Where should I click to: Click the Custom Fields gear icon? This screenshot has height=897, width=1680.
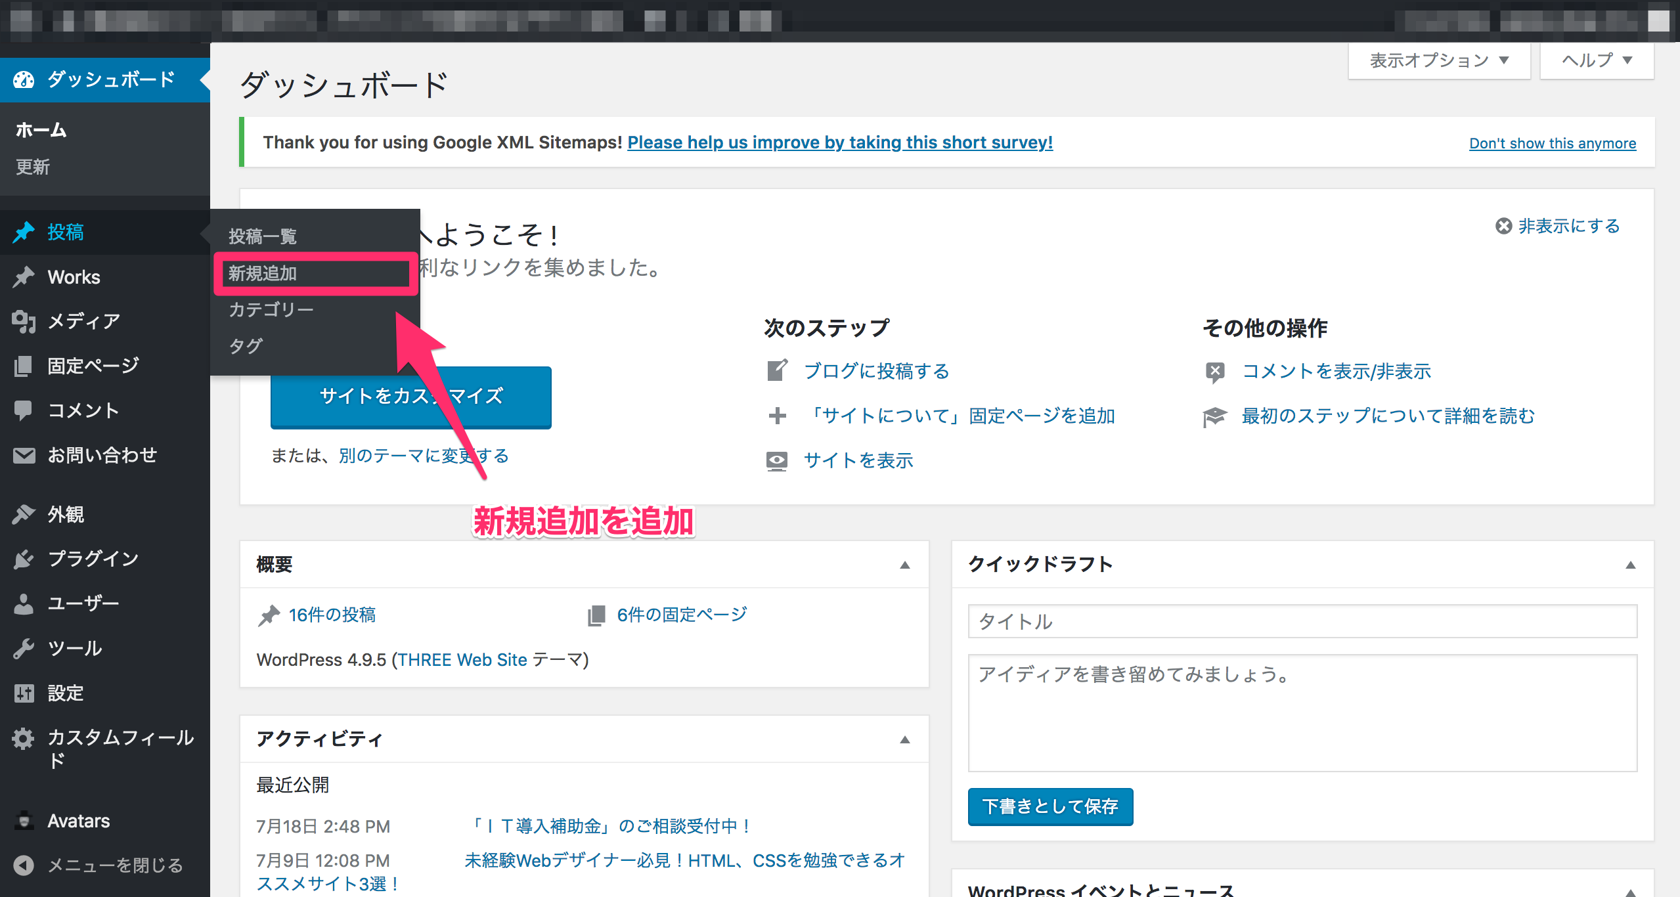click(x=24, y=739)
